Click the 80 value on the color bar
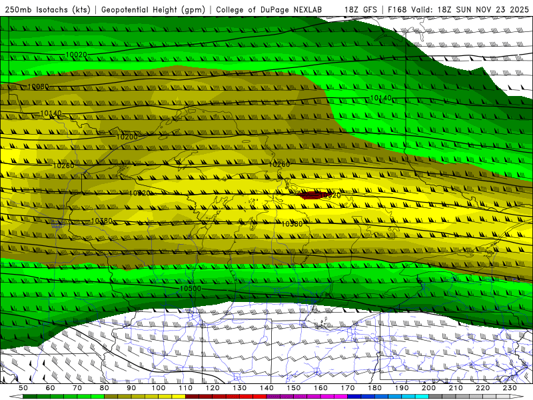The image size is (533, 400). pyautogui.click(x=105, y=388)
